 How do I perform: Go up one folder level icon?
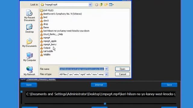[101, 5]
